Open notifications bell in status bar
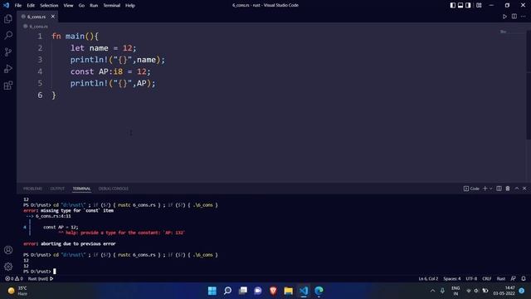The height and width of the screenshot is (299, 531). pos(524,279)
